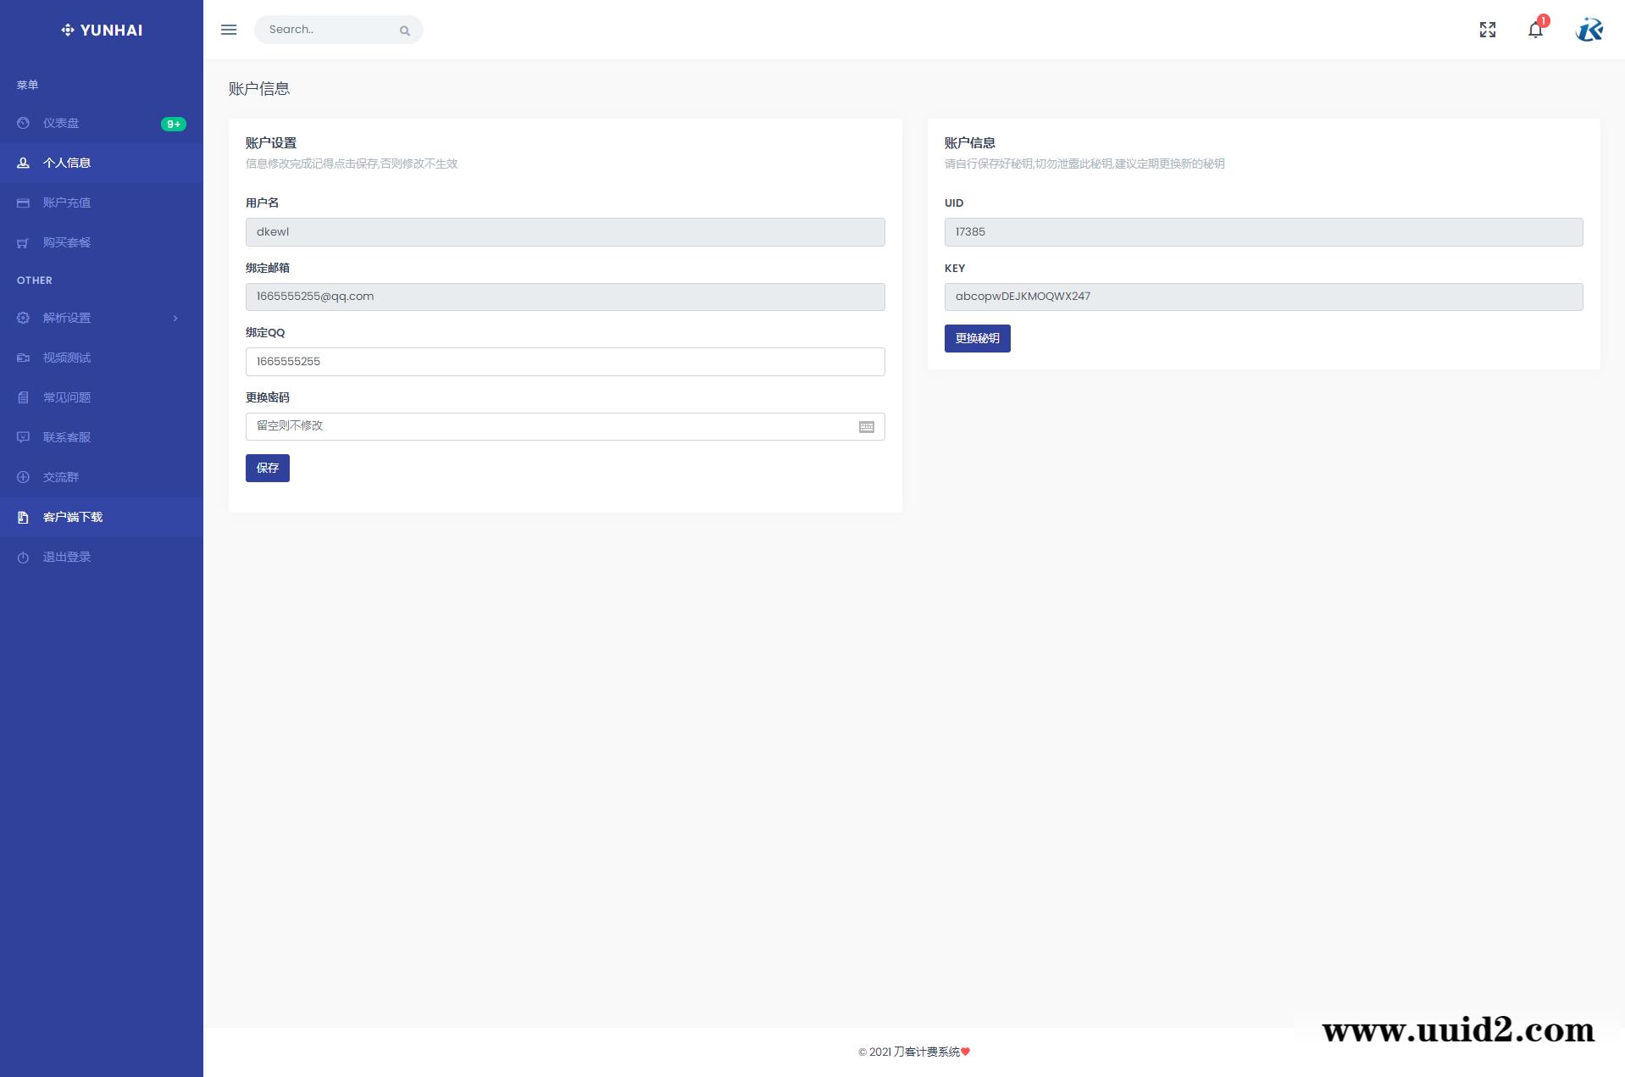Click the virtual keyboard icon in password field

[x=866, y=427]
